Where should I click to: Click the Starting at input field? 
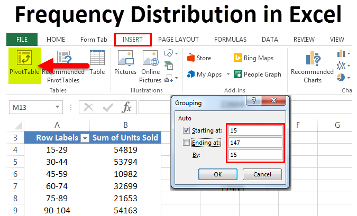click(255, 130)
